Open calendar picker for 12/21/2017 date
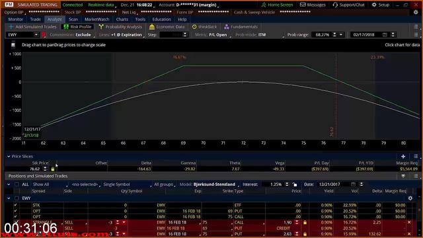423x238 pixels. click(x=353, y=184)
